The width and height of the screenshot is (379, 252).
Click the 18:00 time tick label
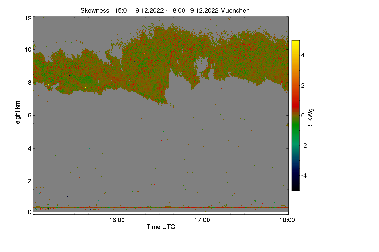tap(287, 220)
